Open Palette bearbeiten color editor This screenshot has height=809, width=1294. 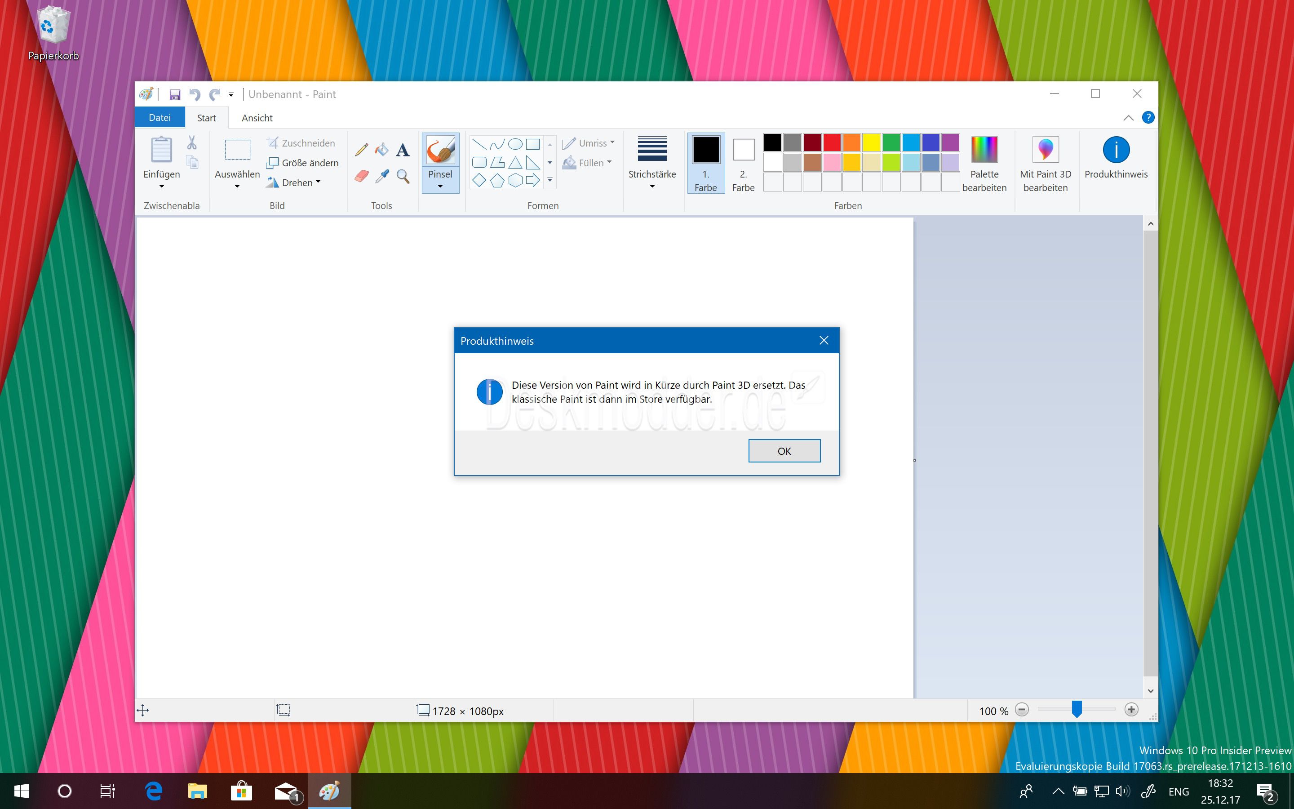pyautogui.click(x=984, y=164)
